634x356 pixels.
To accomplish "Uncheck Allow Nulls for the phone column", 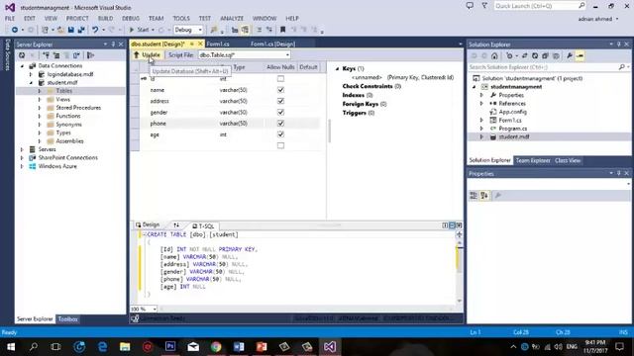I will pos(280,123).
